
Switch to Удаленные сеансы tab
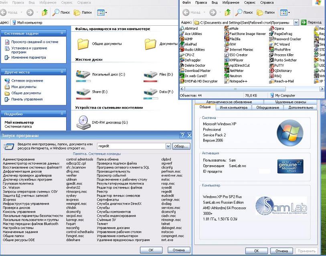(x=290, y=102)
